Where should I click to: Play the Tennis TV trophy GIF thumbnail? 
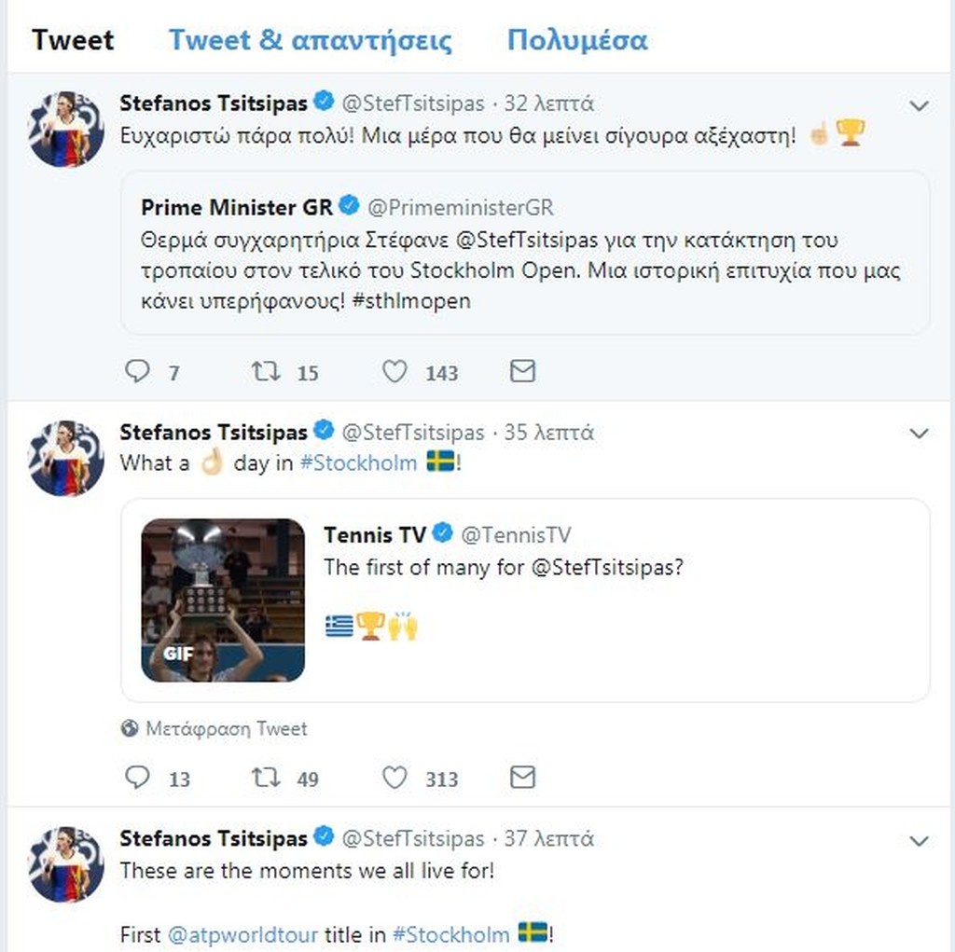[x=223, y=600]
